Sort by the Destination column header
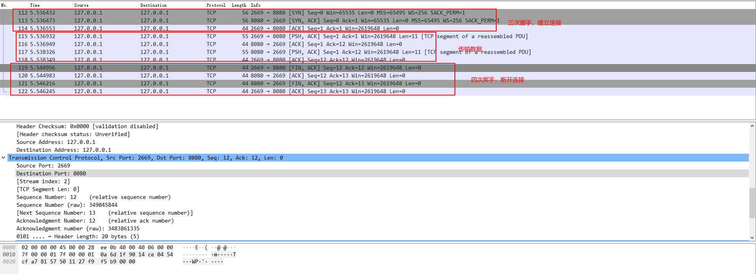The image size is (756, 274). (153, 5)
